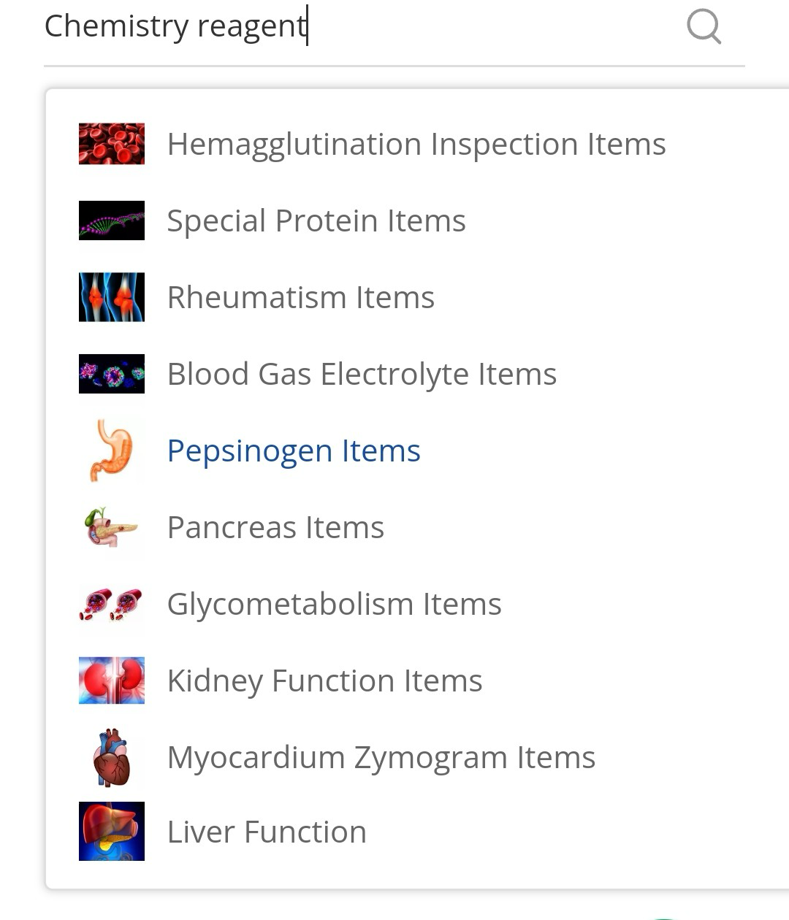Open Kidney Function Items category
Viewport: 789px width, 920px height.
tap(324, 681)
